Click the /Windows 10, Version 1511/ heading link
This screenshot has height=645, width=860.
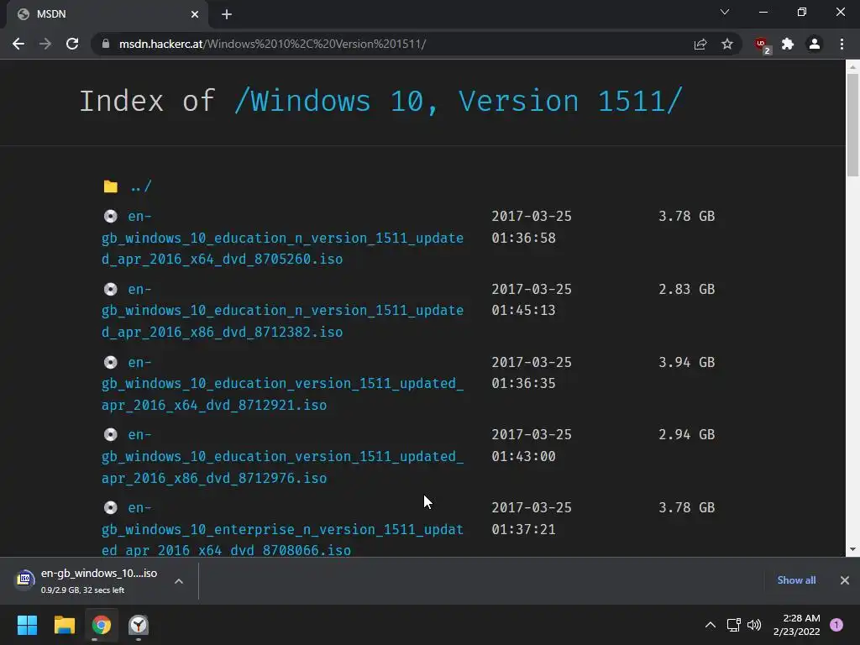click(x=459, y=101)
